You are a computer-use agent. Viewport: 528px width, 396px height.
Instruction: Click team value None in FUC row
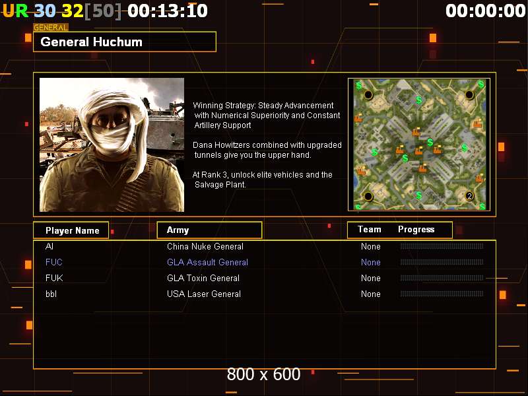pyautogui.click(x=371, y=262)
